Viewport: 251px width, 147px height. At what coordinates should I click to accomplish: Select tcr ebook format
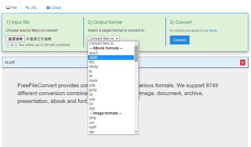point(111,104)
